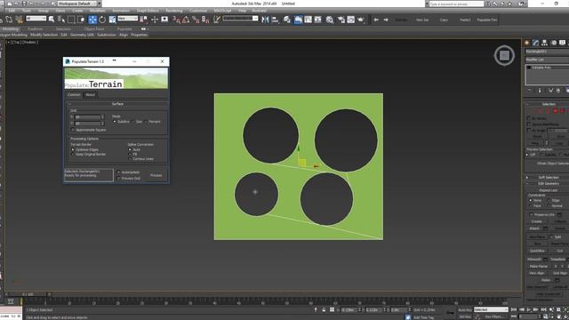Viewport: 569px width, 320px height.
Task: Click the first grid value spinner field
Action: [x=87, y=116]
